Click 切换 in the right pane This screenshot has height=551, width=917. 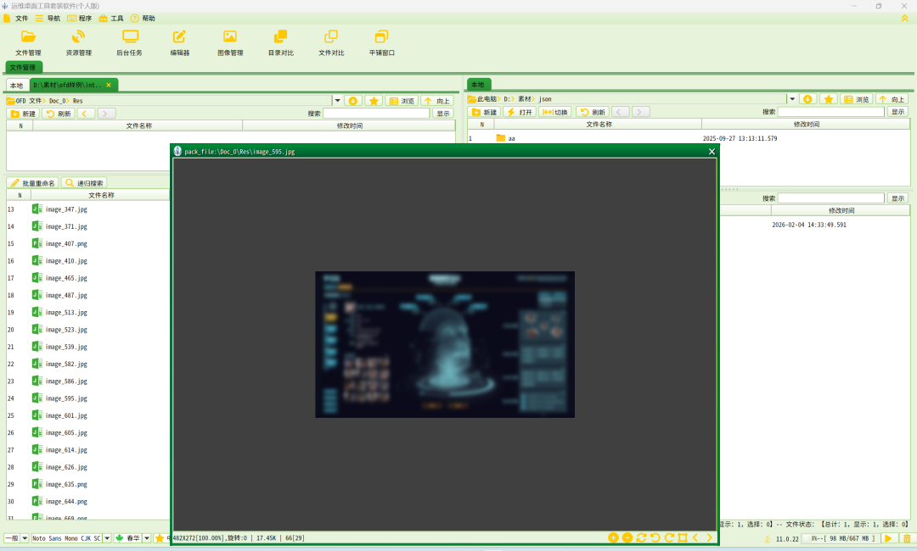555,112
